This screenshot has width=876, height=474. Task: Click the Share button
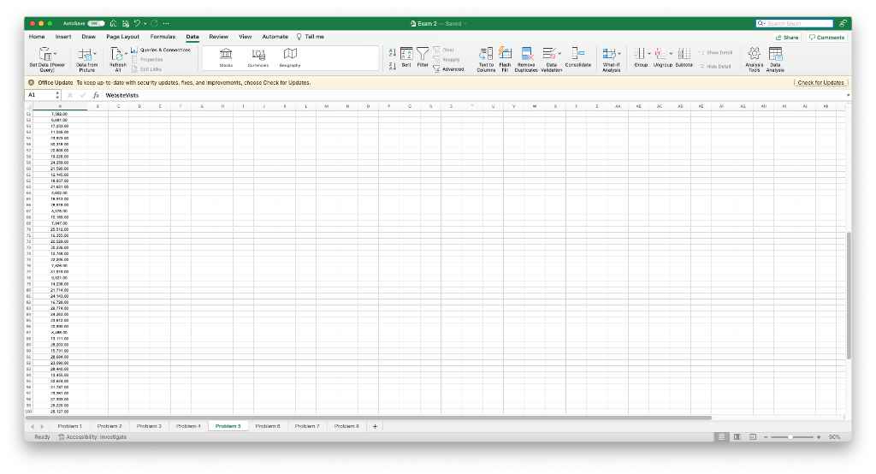787,38
